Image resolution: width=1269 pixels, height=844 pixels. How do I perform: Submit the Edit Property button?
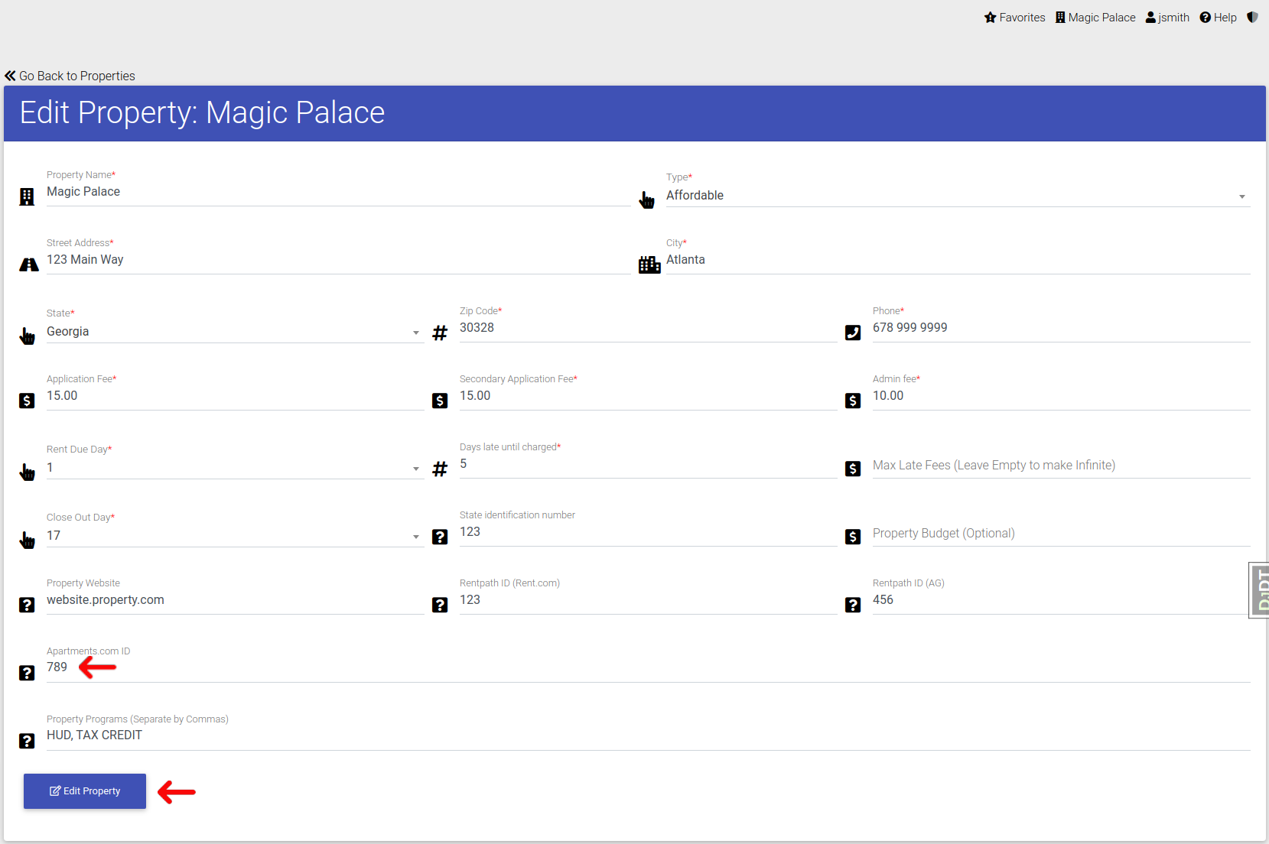click(85, 791)
